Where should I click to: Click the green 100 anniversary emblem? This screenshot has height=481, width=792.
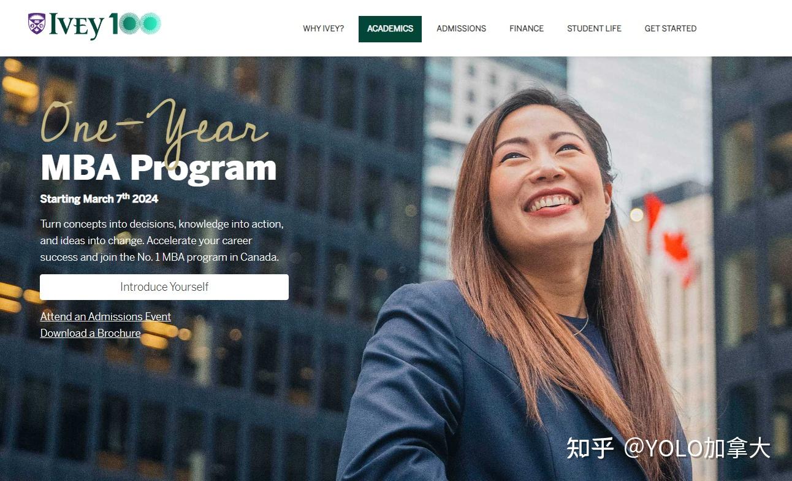135,23
